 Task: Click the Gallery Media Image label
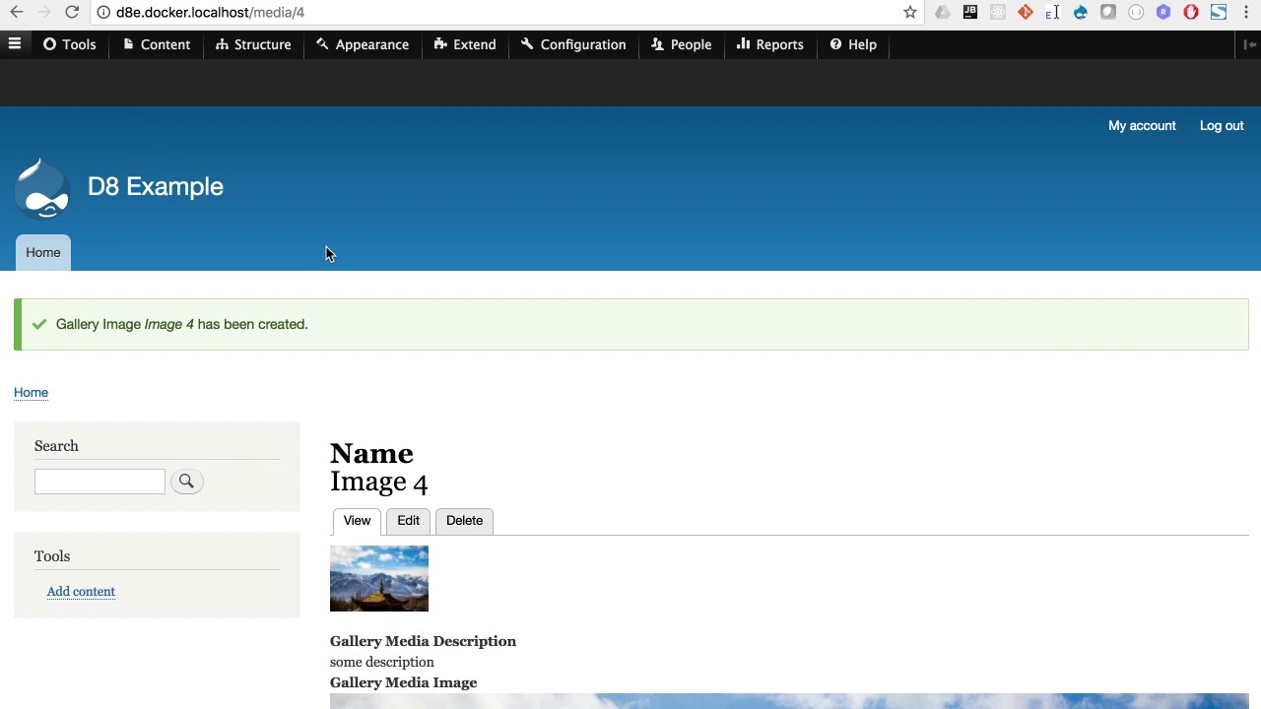403,682
